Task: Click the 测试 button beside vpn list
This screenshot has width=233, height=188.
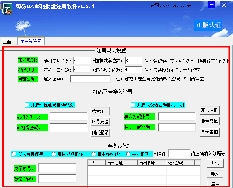Action: (215, 163)
